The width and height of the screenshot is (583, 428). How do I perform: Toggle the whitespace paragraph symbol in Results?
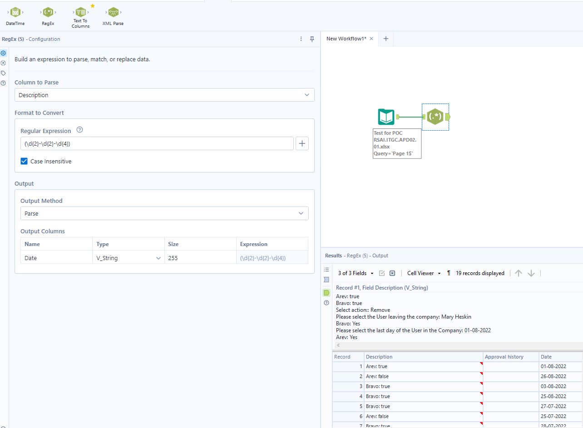[x=449, y=273]
